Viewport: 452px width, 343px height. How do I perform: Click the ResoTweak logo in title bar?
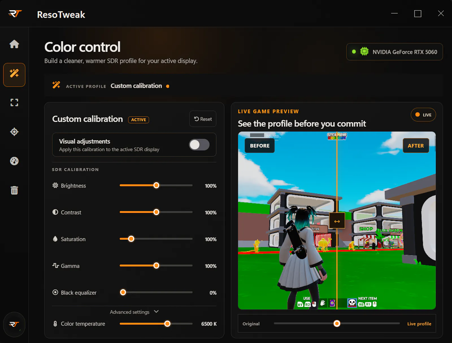point(15,14)
